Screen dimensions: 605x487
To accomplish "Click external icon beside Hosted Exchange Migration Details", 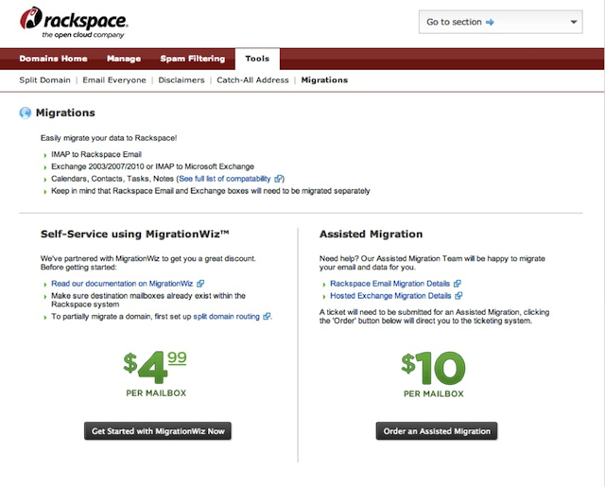I will (458, 296).
